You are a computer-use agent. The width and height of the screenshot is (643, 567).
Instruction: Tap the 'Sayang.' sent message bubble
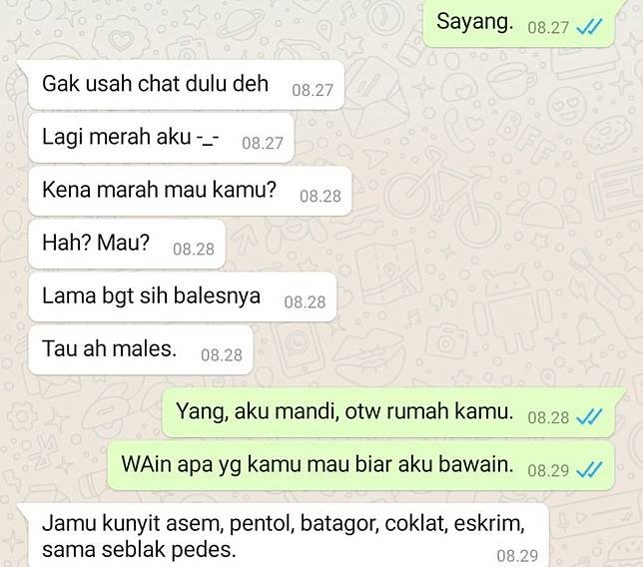(519, 23)
